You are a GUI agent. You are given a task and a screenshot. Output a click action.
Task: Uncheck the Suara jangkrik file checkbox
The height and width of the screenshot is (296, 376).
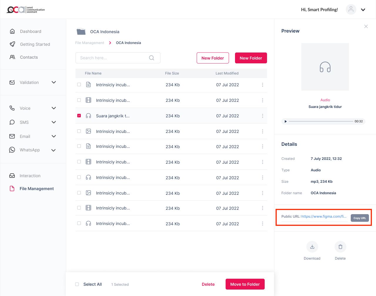tap(79, 116)
